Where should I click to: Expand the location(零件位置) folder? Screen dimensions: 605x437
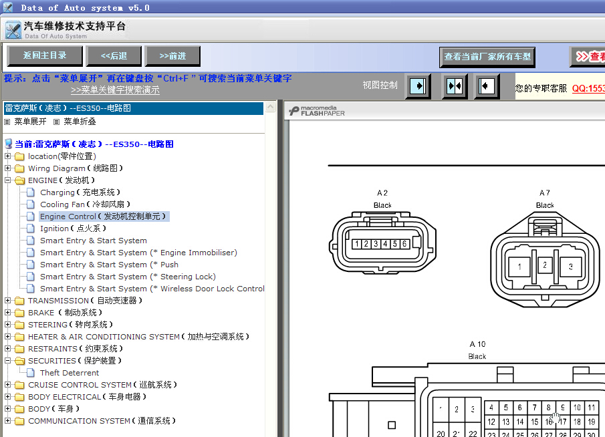tap(7, 156)
